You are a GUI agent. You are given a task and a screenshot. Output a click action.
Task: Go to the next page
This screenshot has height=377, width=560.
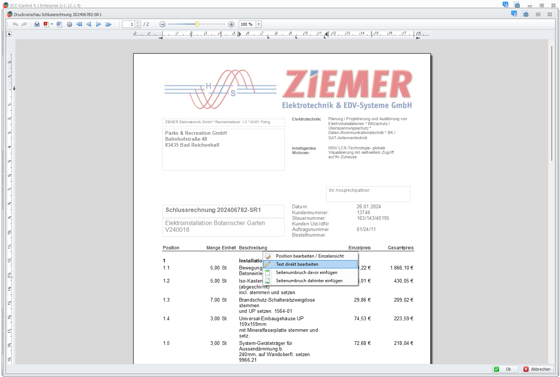coord(99,24)
